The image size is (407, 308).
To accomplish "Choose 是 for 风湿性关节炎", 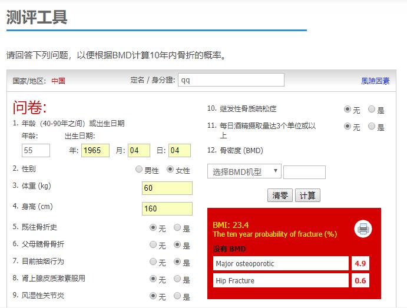I will tap(177, 296).
